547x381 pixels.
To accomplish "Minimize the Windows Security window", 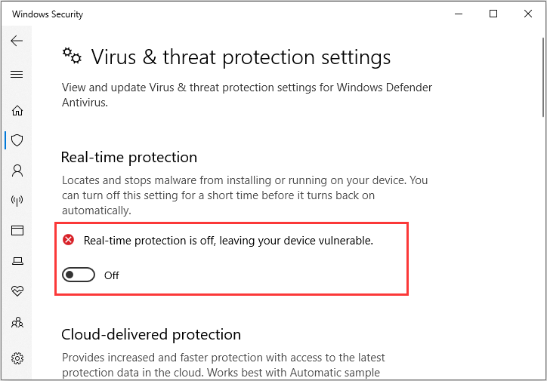I will coord(459,14).
